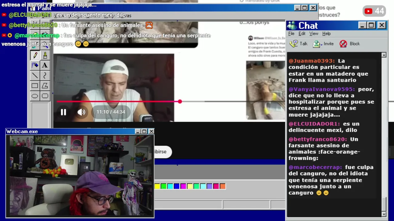Image resolution: width=394 pixels, height=221 pixels.
Task: Pick the yellow color swatch
Action: (x=157, y=186)
